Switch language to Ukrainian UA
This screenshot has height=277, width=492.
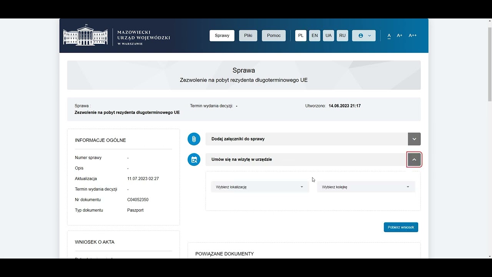328,35
